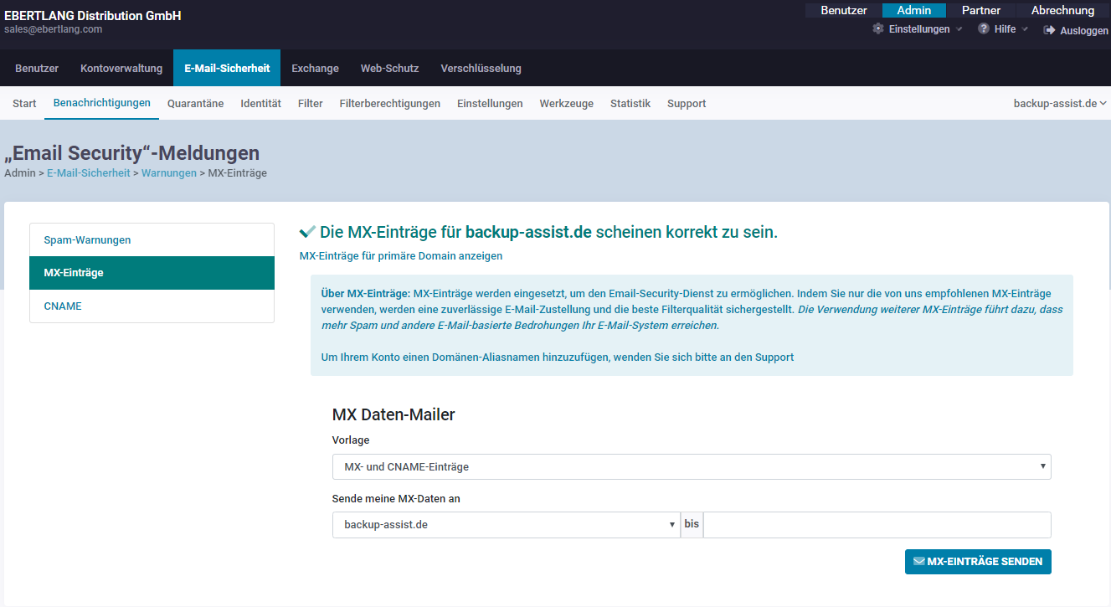Select the Admin role tab

pyautogui.click(x=914, y=11)
